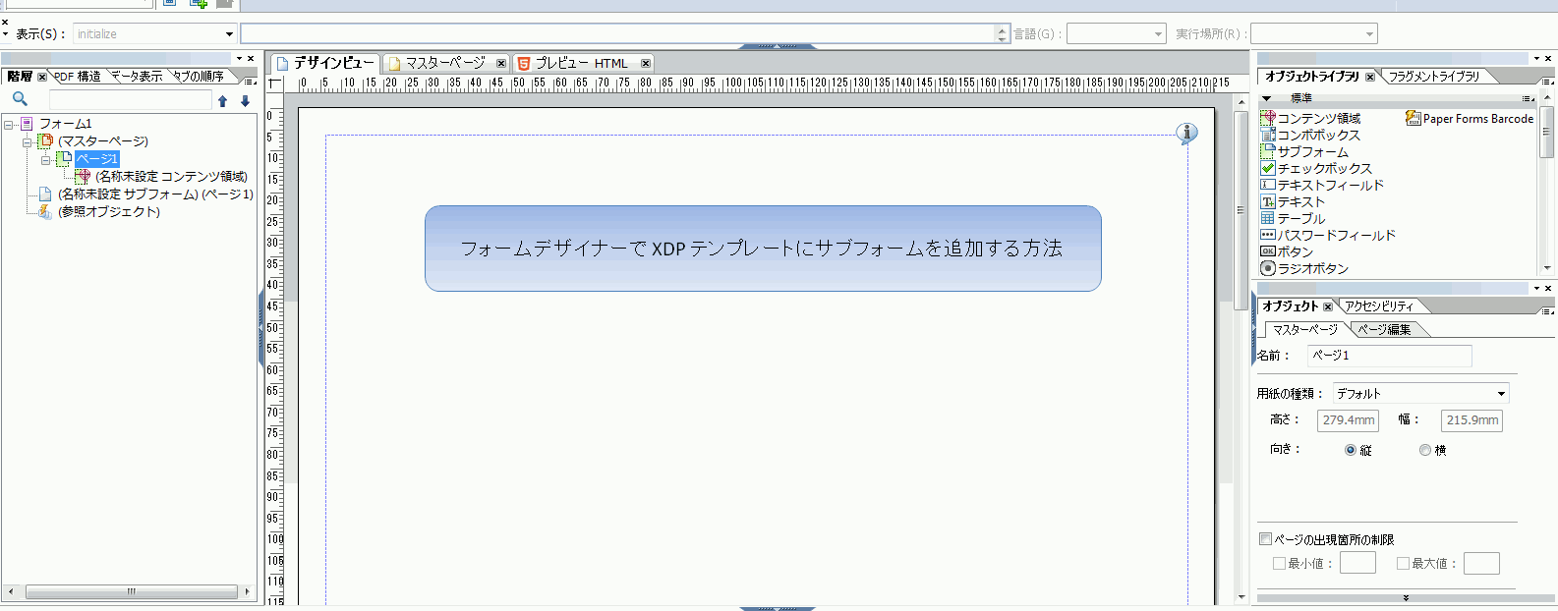Select the 横 orientation radio button
This screenshot has width=1558, height=611.
pos(1425,450)
